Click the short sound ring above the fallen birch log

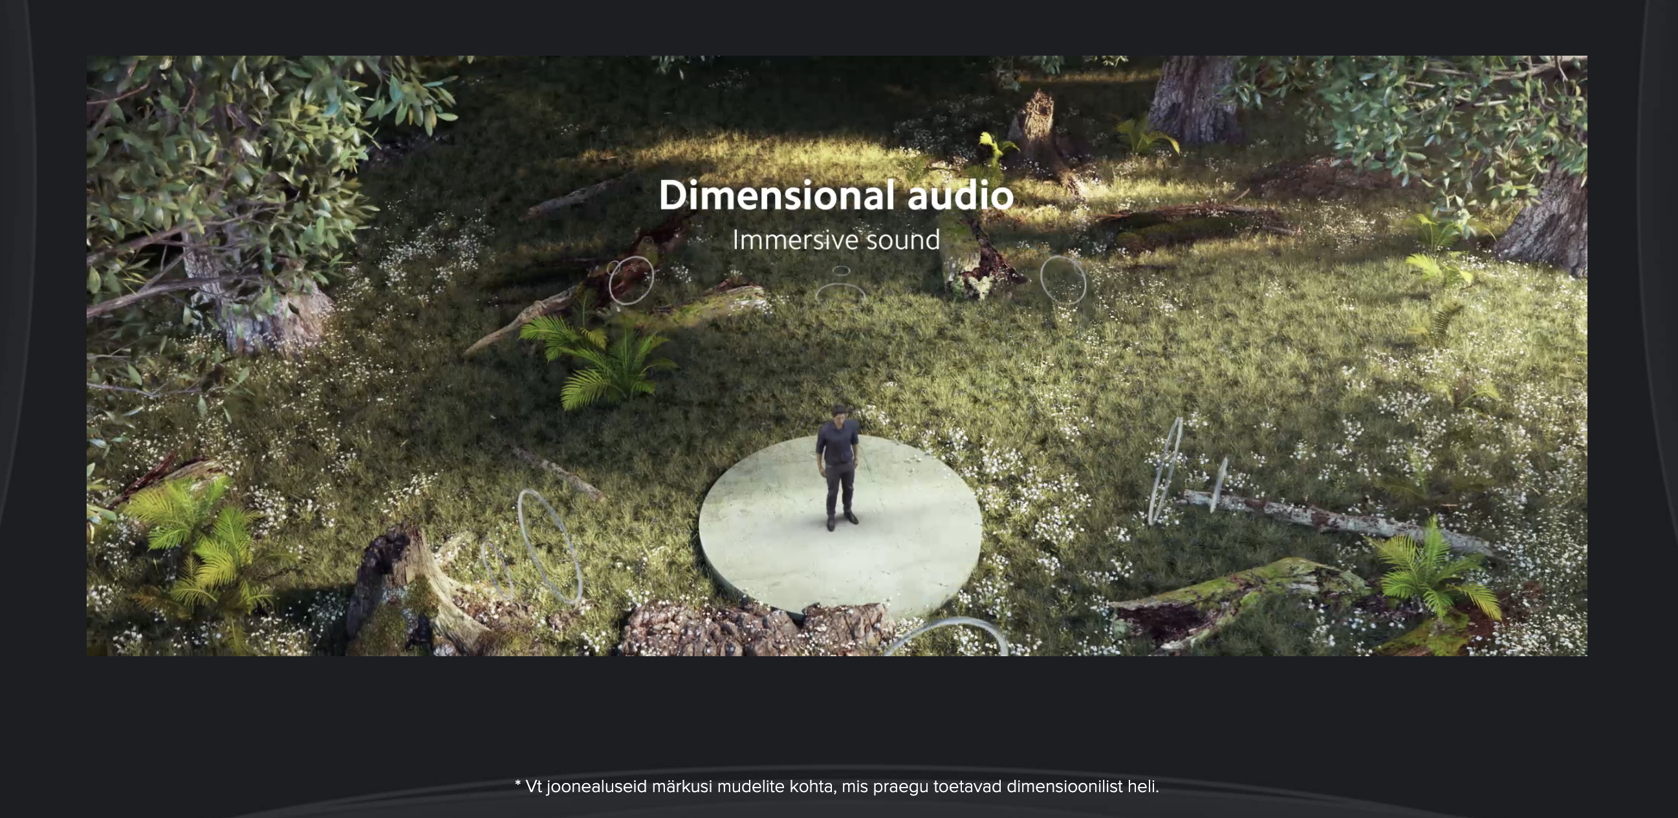(1217, 483)
